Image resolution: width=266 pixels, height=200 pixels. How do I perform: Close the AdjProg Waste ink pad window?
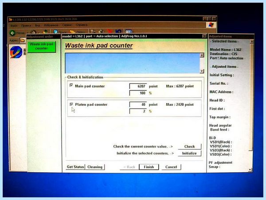204,36
